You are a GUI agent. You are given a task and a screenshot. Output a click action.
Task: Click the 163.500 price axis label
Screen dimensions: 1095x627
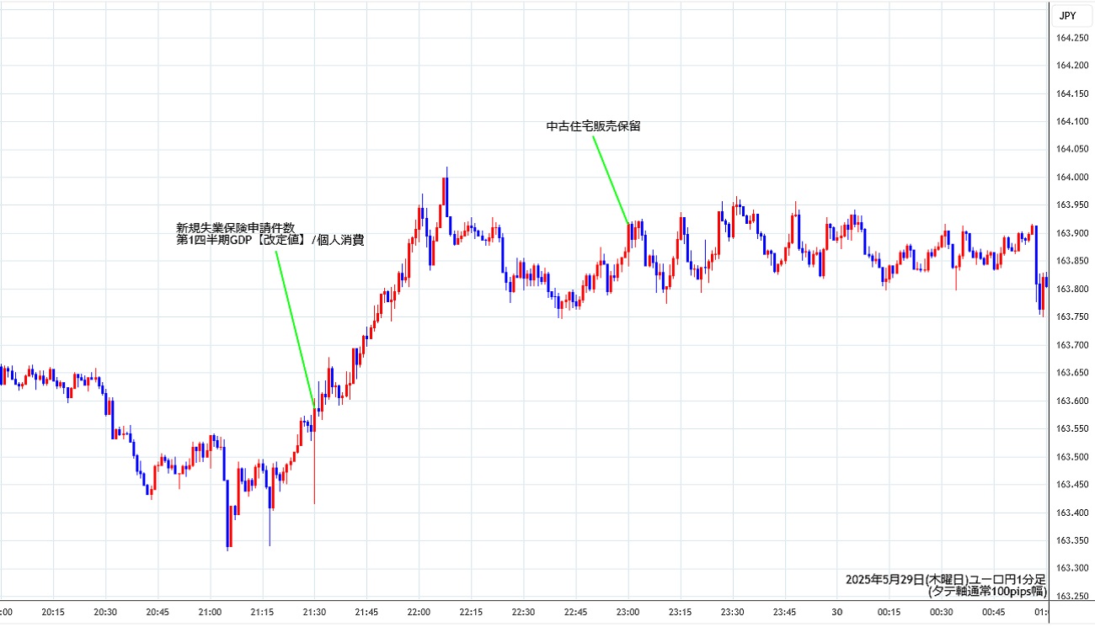click(x=1071, y=457)
